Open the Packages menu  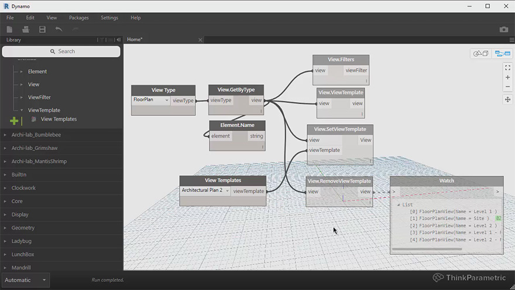tap(79, 18)
